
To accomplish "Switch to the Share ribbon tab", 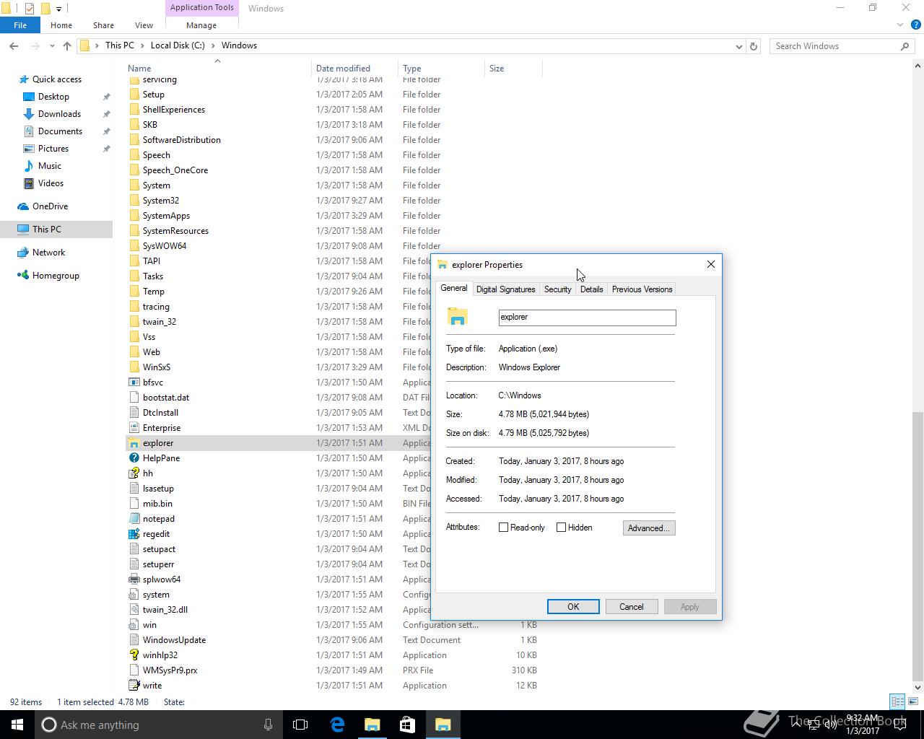I will (103, 25).
